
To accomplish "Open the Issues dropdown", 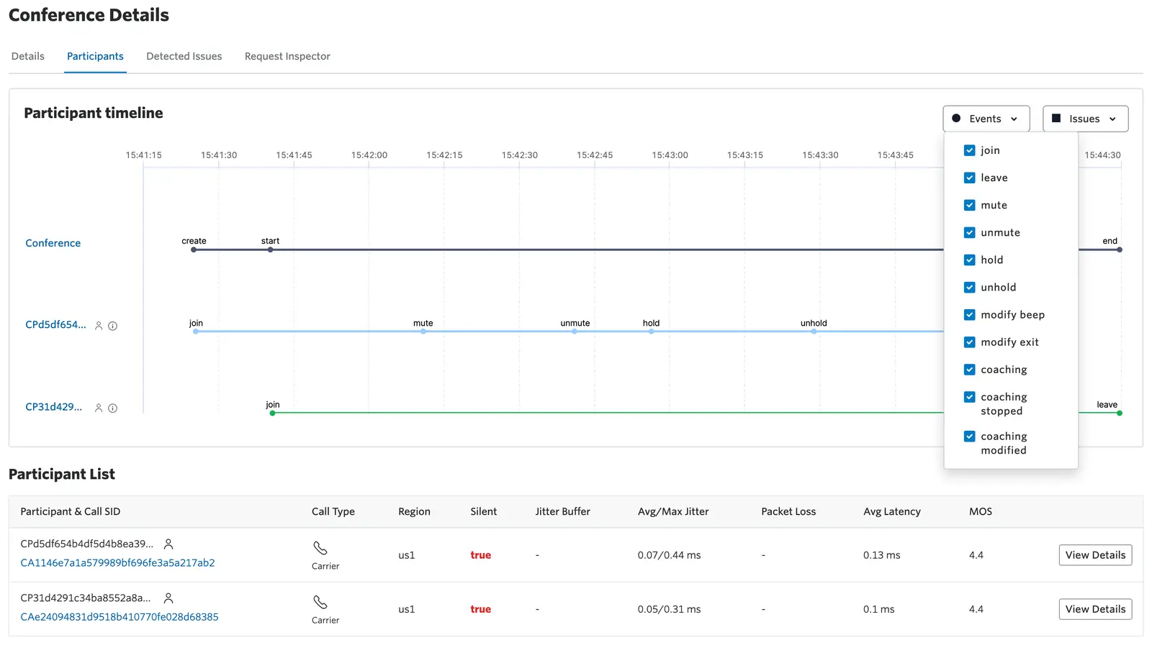I will [x=1085, y=119].
